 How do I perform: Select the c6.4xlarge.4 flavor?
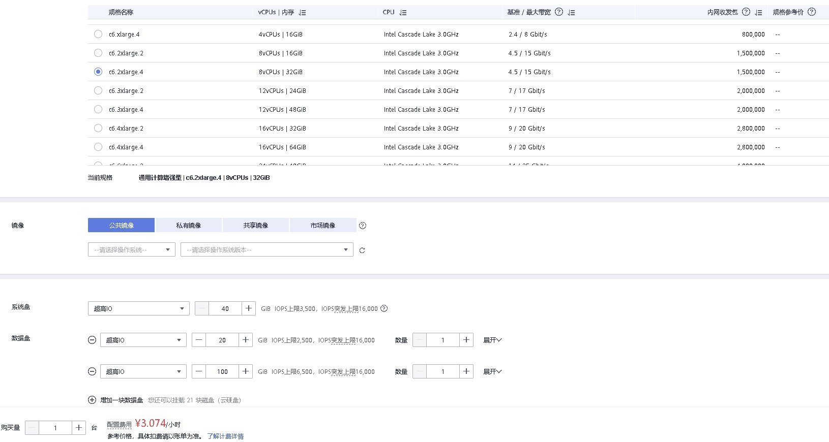tap(98, 147)
